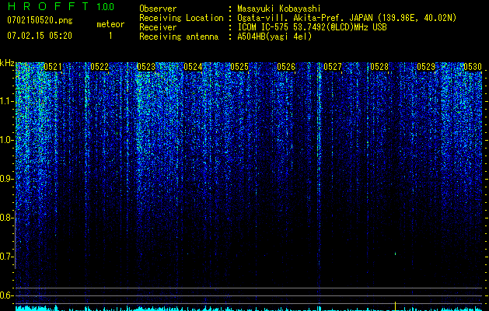The height and width of the screenshot is (311, 489).
Task: Click the yellow meteor detection tick at bottom
Action: 395,306
